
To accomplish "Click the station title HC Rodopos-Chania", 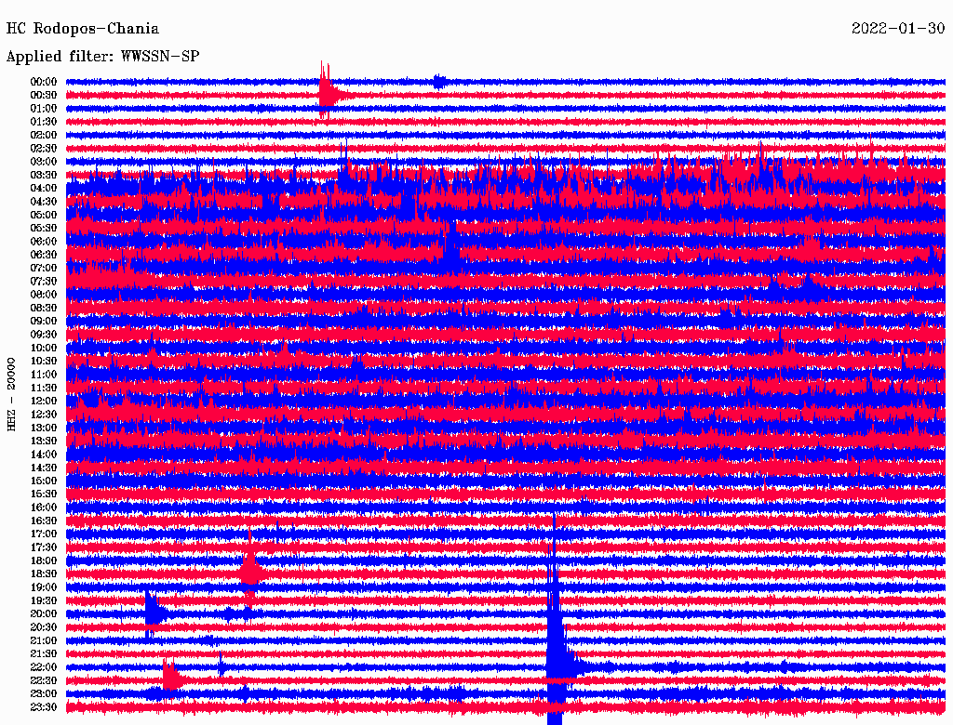I will click(x=83, y=29).
